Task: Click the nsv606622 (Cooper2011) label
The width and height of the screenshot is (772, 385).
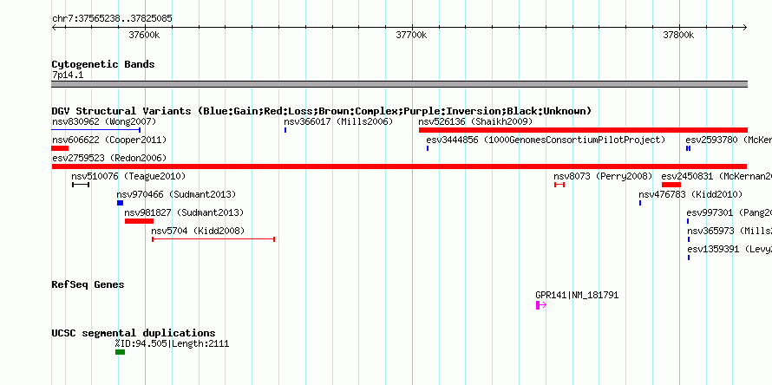Action: click(109, 140)
